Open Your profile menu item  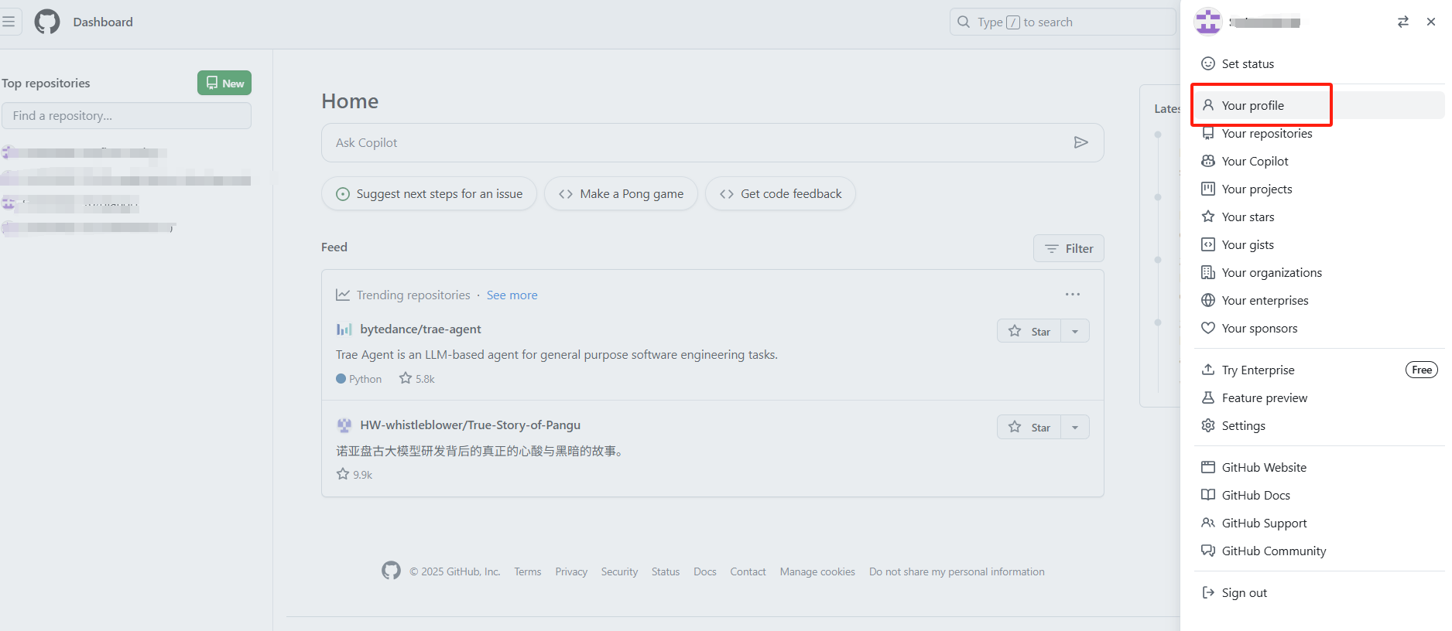tap(1320, 105)
